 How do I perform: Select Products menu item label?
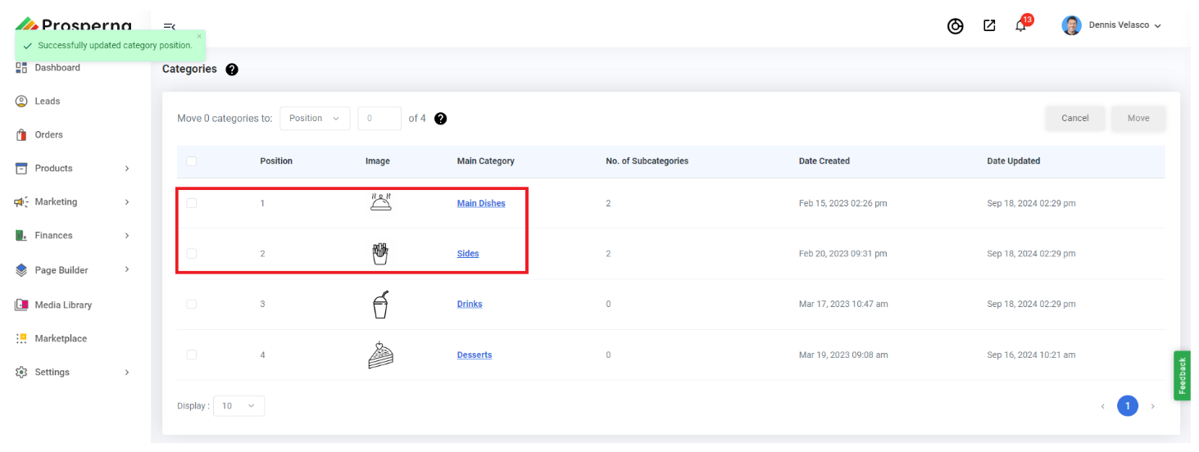click(53, 169)
